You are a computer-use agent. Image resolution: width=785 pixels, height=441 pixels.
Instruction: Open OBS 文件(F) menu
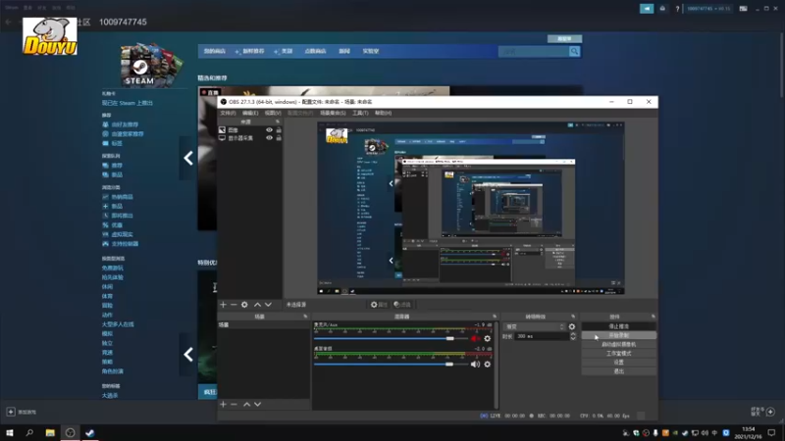[x=228, y=113]
